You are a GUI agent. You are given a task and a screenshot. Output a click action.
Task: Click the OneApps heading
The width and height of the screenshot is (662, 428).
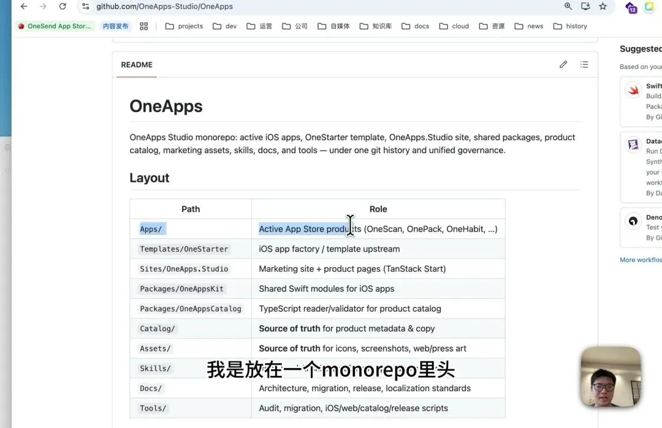(166, 107)
